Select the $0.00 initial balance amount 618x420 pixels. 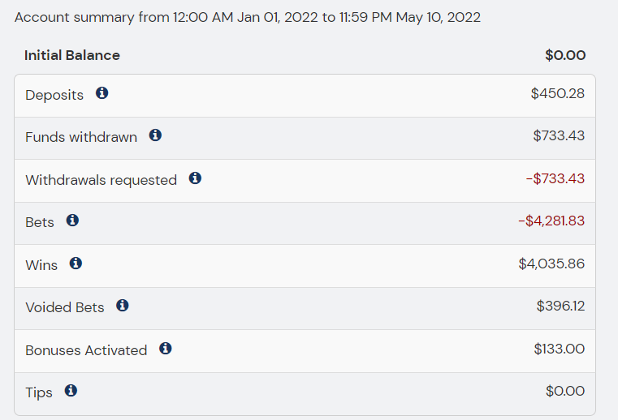(565, 55)
